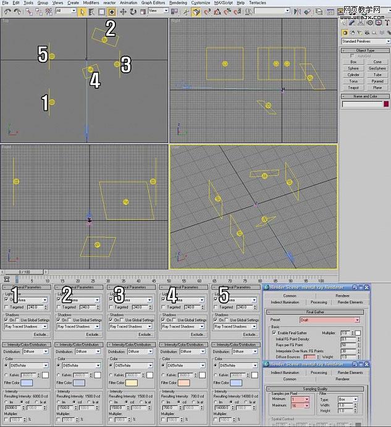Click the GeoSphere object type button

(x=377, y=68)
